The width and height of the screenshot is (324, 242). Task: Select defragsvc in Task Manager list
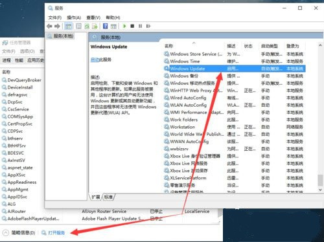click(x=17, y=94)
